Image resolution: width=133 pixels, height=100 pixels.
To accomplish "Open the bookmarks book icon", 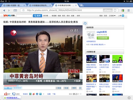I will 15,10.
